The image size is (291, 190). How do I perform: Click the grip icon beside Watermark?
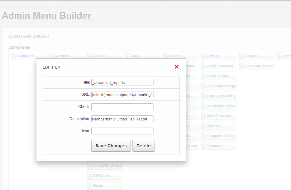204,146
